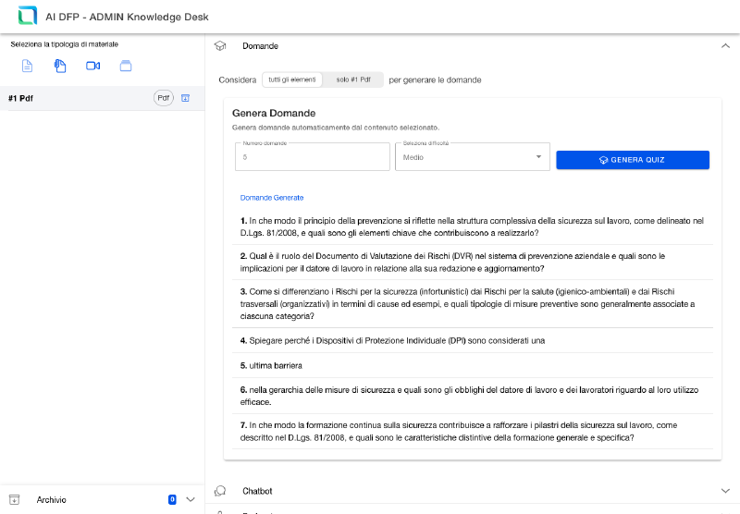
Task: Click the Numero domande input field
Action: [313, 157]
